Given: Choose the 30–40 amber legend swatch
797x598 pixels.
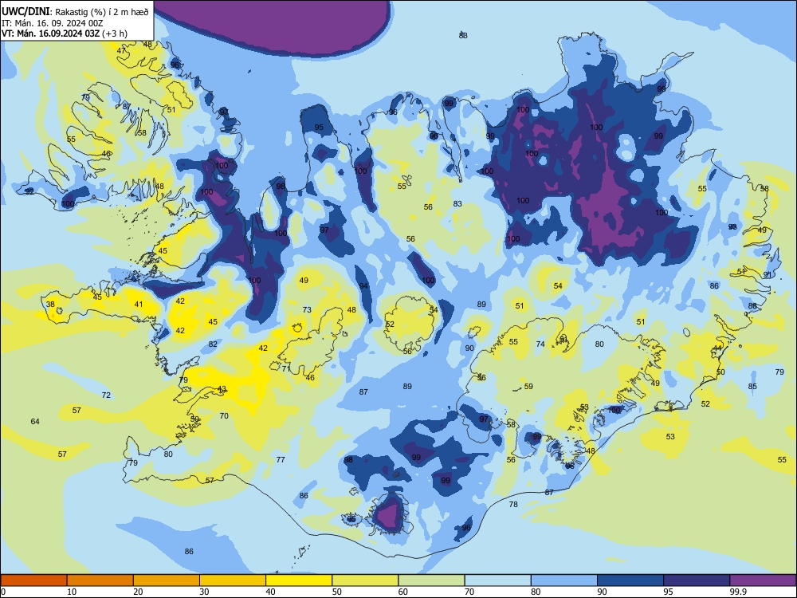Looking at the screenshot, I should coord(233,580).
